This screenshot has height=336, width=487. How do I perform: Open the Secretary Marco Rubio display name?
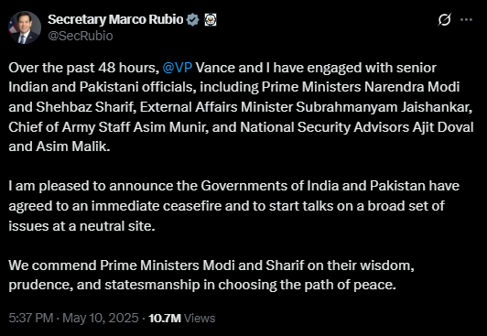(x=115, y=19)
